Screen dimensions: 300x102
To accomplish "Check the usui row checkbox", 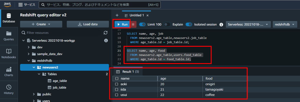I will click(117, 95).
